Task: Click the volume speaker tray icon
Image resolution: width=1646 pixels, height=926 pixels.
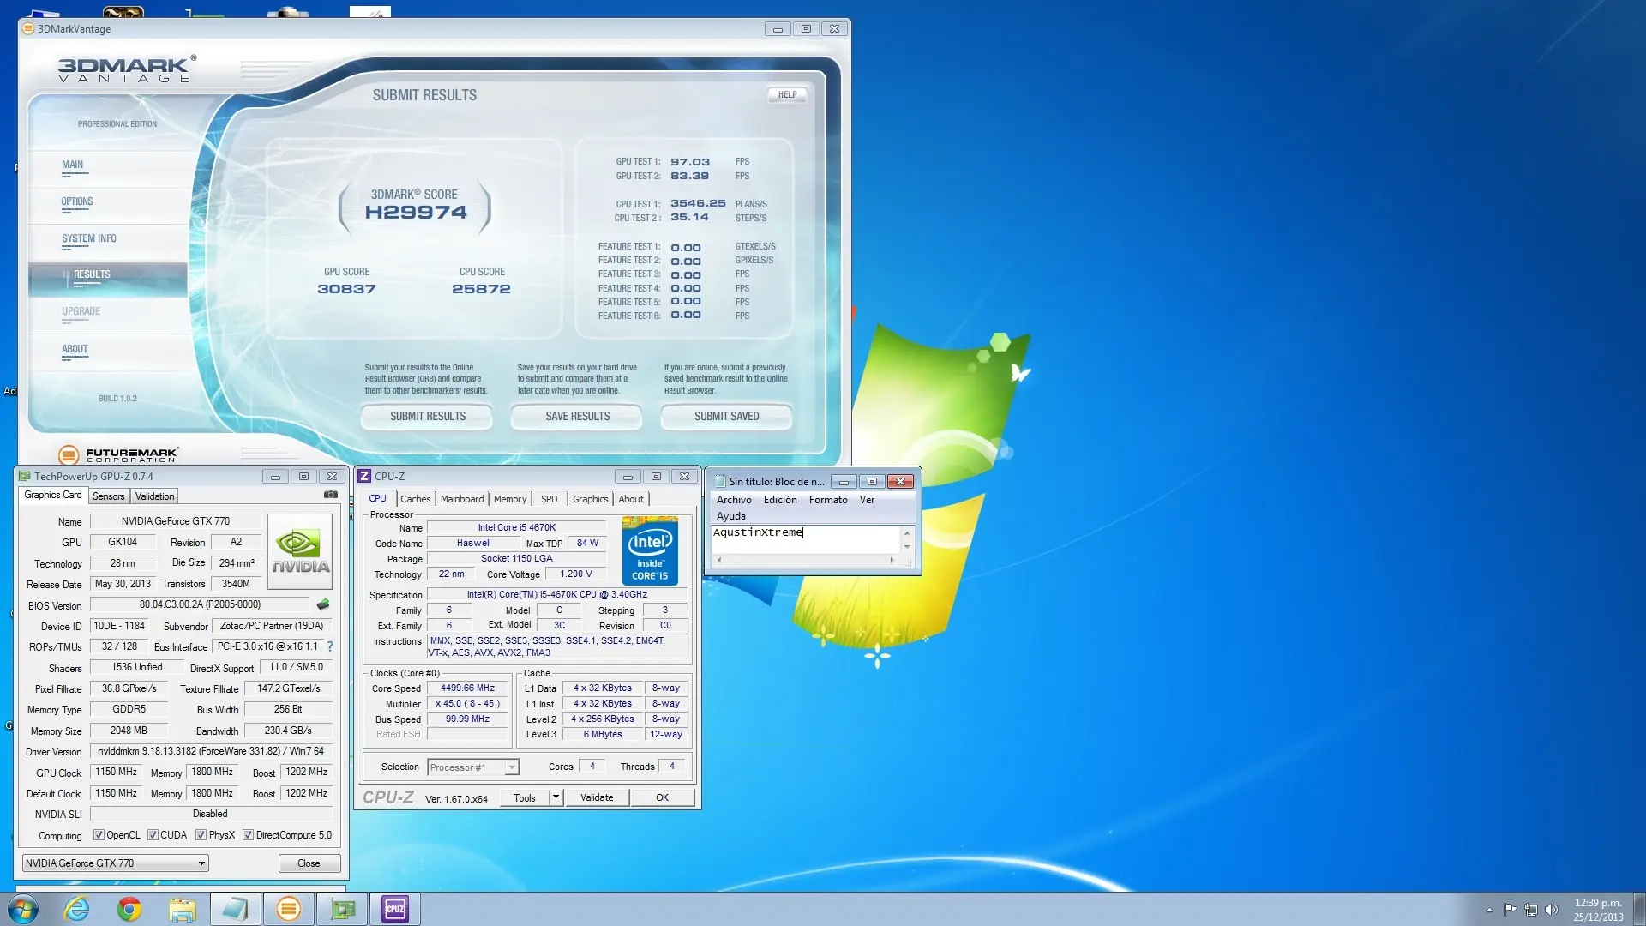Action: pyautogui.click(x=1551, y=910)
